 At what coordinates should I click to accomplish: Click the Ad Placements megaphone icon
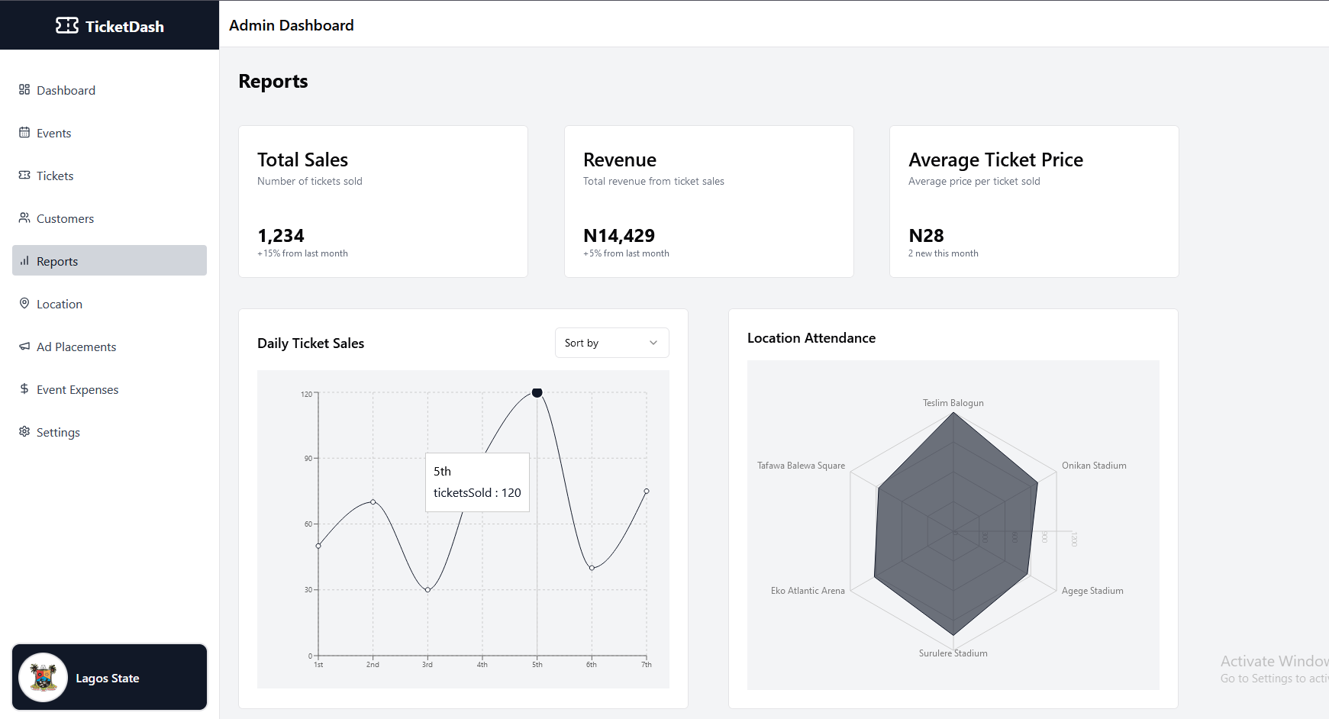pyautogui.click(x=24, y=346)
